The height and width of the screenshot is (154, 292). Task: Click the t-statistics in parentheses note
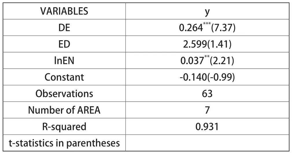click(64, 143)
